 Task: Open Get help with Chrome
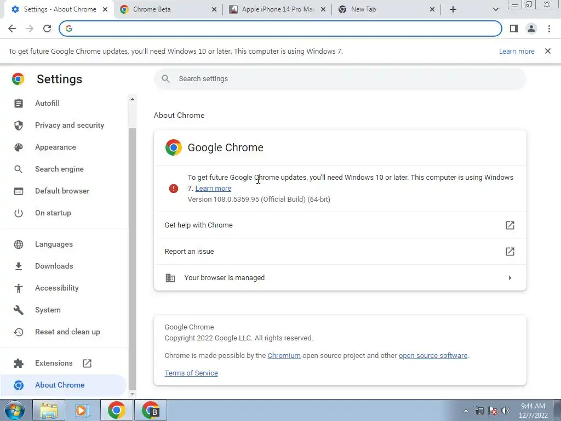click(x=340, y=225)
